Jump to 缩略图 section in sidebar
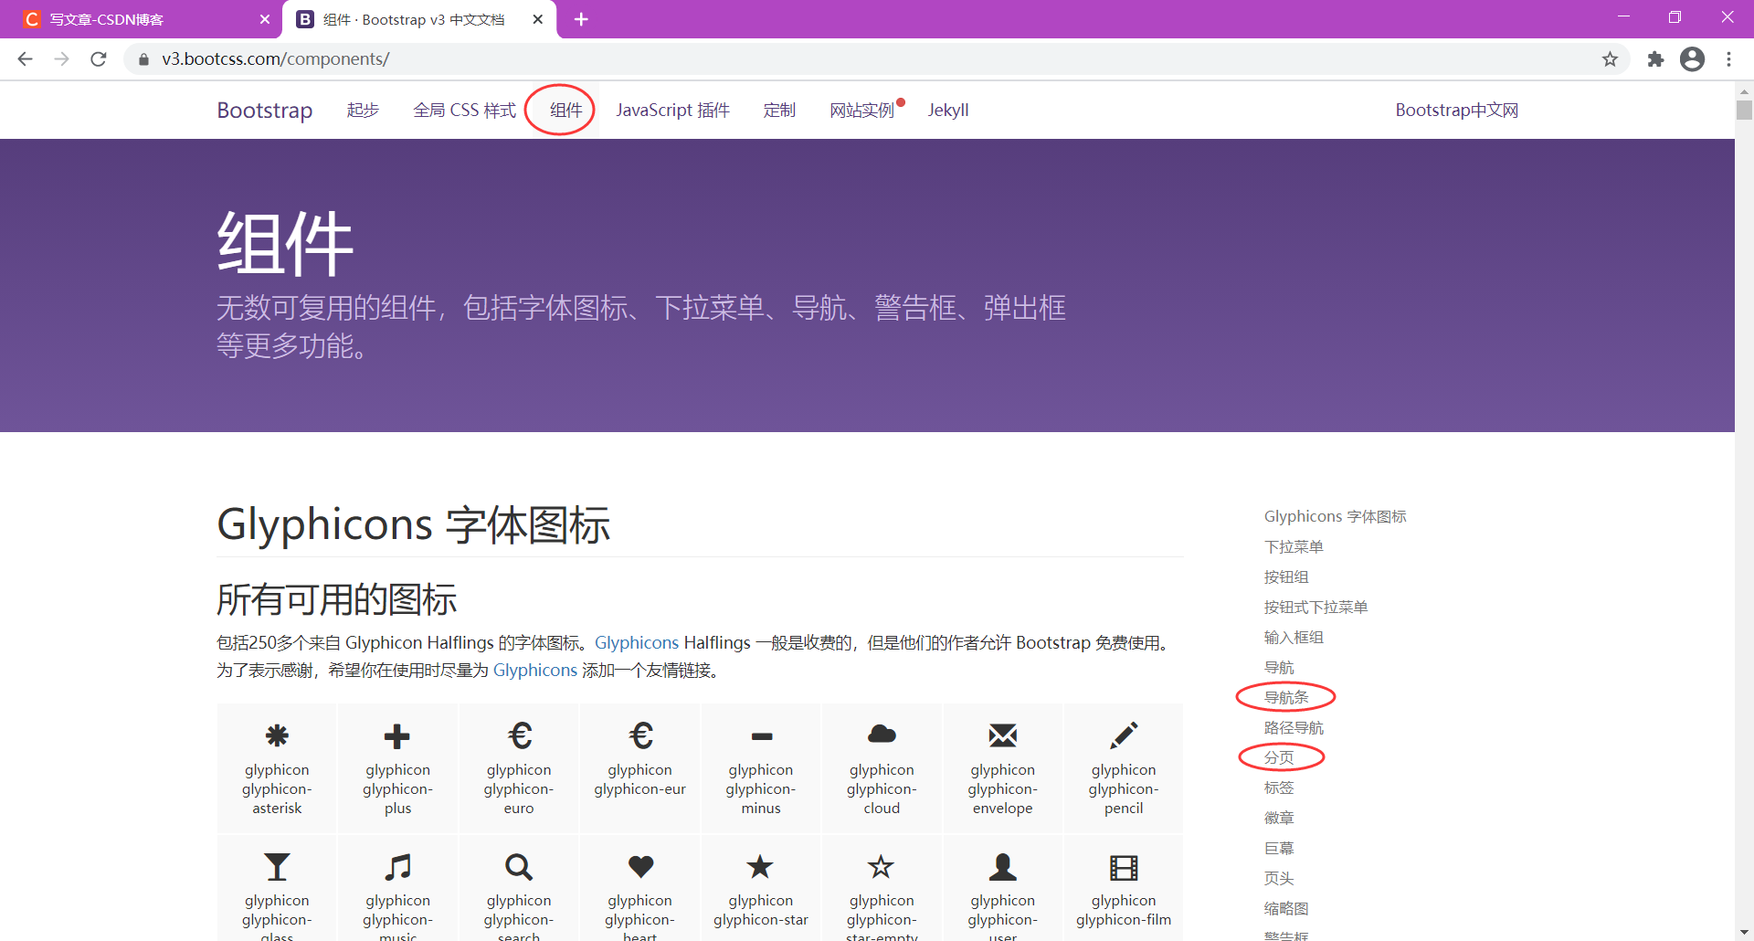The width and height of the screenshot is (1754, 941). (x=1286, y=908)
